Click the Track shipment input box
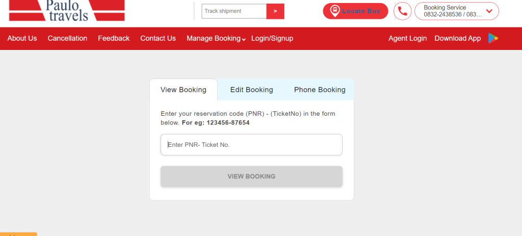Screen dimensions: 522x236 click(234, 11)
